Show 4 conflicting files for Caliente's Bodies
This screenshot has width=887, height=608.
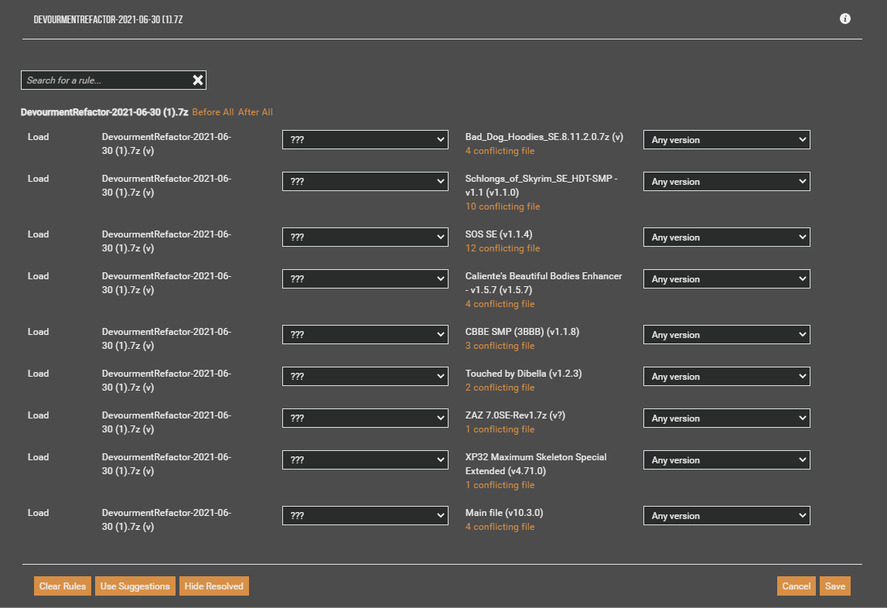[500, 304]
